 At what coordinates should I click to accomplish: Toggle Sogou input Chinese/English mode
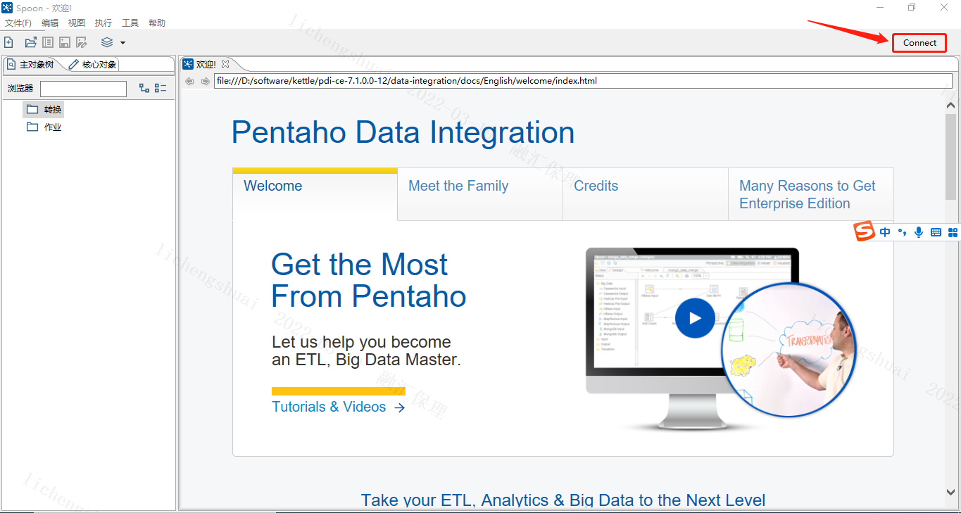coord(885,232)
